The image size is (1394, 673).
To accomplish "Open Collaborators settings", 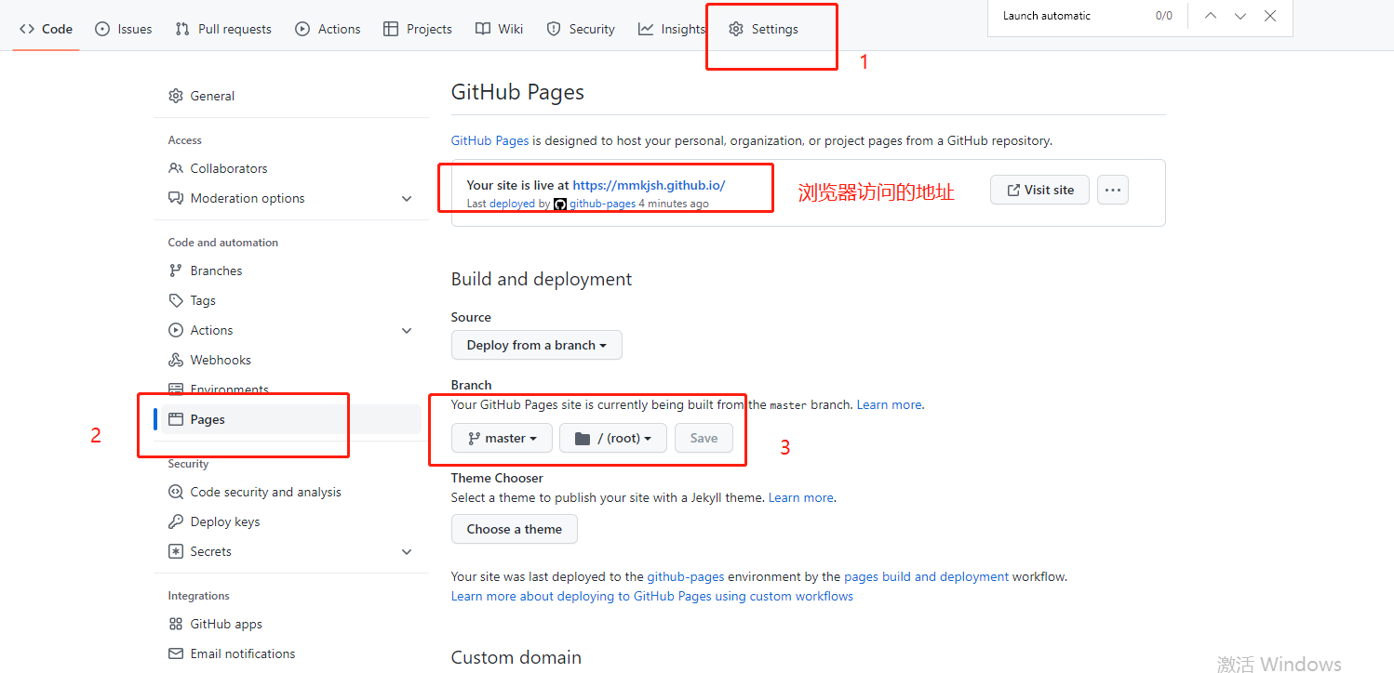I will click(x=291, y=168).
